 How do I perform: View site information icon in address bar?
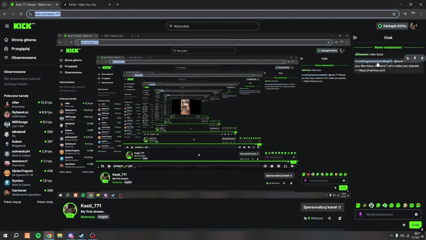(x=31, y=14)
